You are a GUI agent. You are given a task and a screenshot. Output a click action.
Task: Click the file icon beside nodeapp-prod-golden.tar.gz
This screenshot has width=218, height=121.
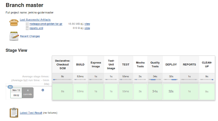click(27, 24)
